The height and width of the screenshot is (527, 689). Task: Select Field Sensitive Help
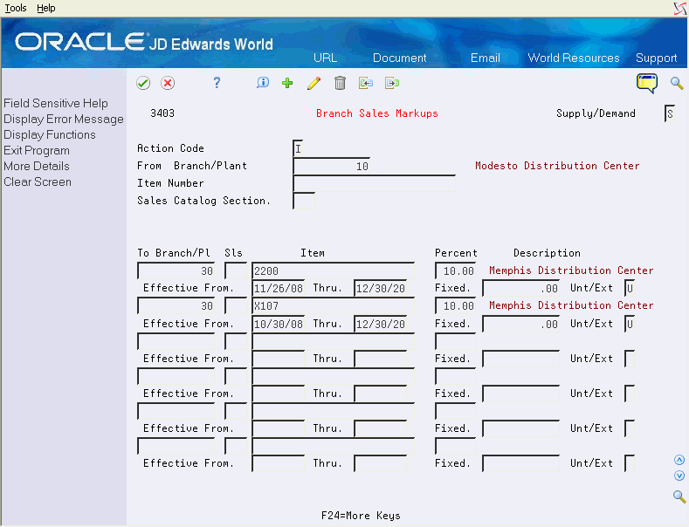click(56, 103)
